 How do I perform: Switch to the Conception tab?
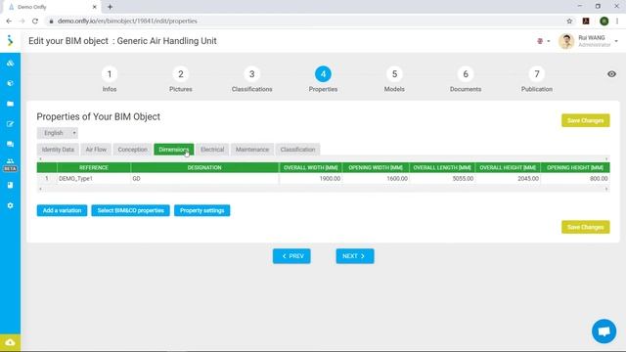coord(133,150)
